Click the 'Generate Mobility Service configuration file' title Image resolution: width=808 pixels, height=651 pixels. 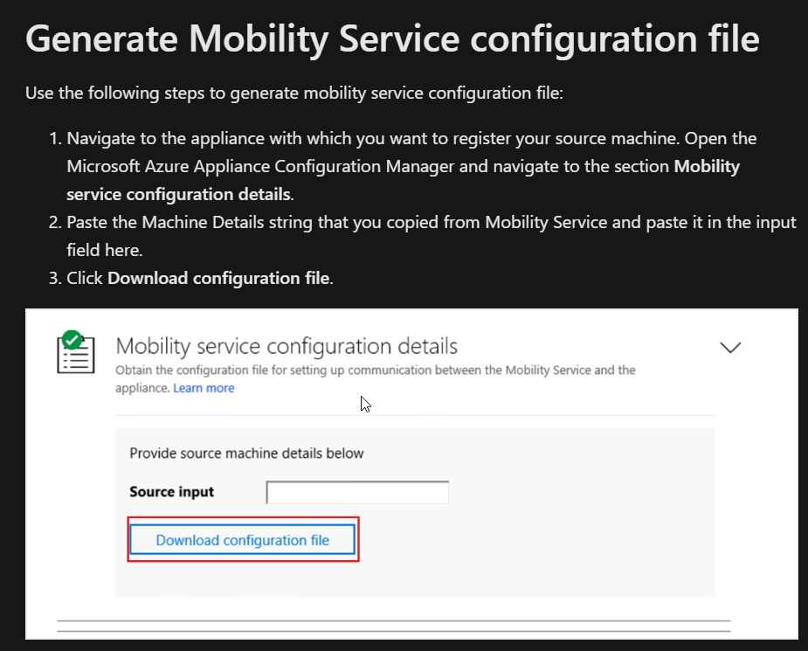coord(392,39)
